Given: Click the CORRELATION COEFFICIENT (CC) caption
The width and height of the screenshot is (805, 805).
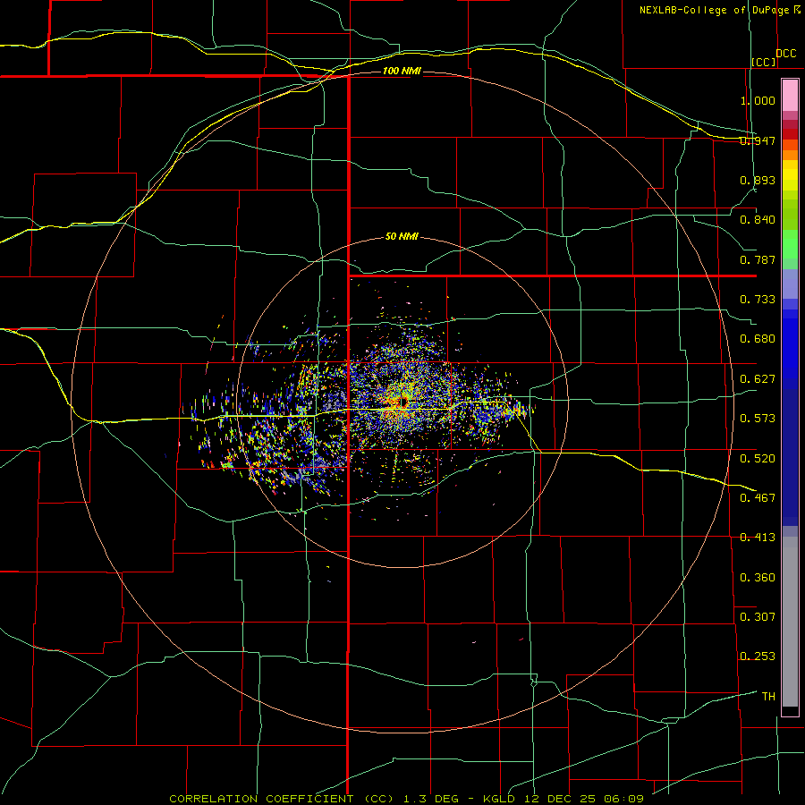Looking at the screenshot, I should (282, 799).
